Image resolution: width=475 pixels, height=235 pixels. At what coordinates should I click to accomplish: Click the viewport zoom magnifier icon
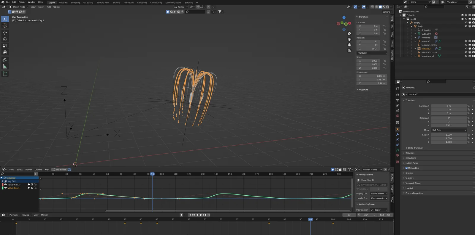[349, 34]
